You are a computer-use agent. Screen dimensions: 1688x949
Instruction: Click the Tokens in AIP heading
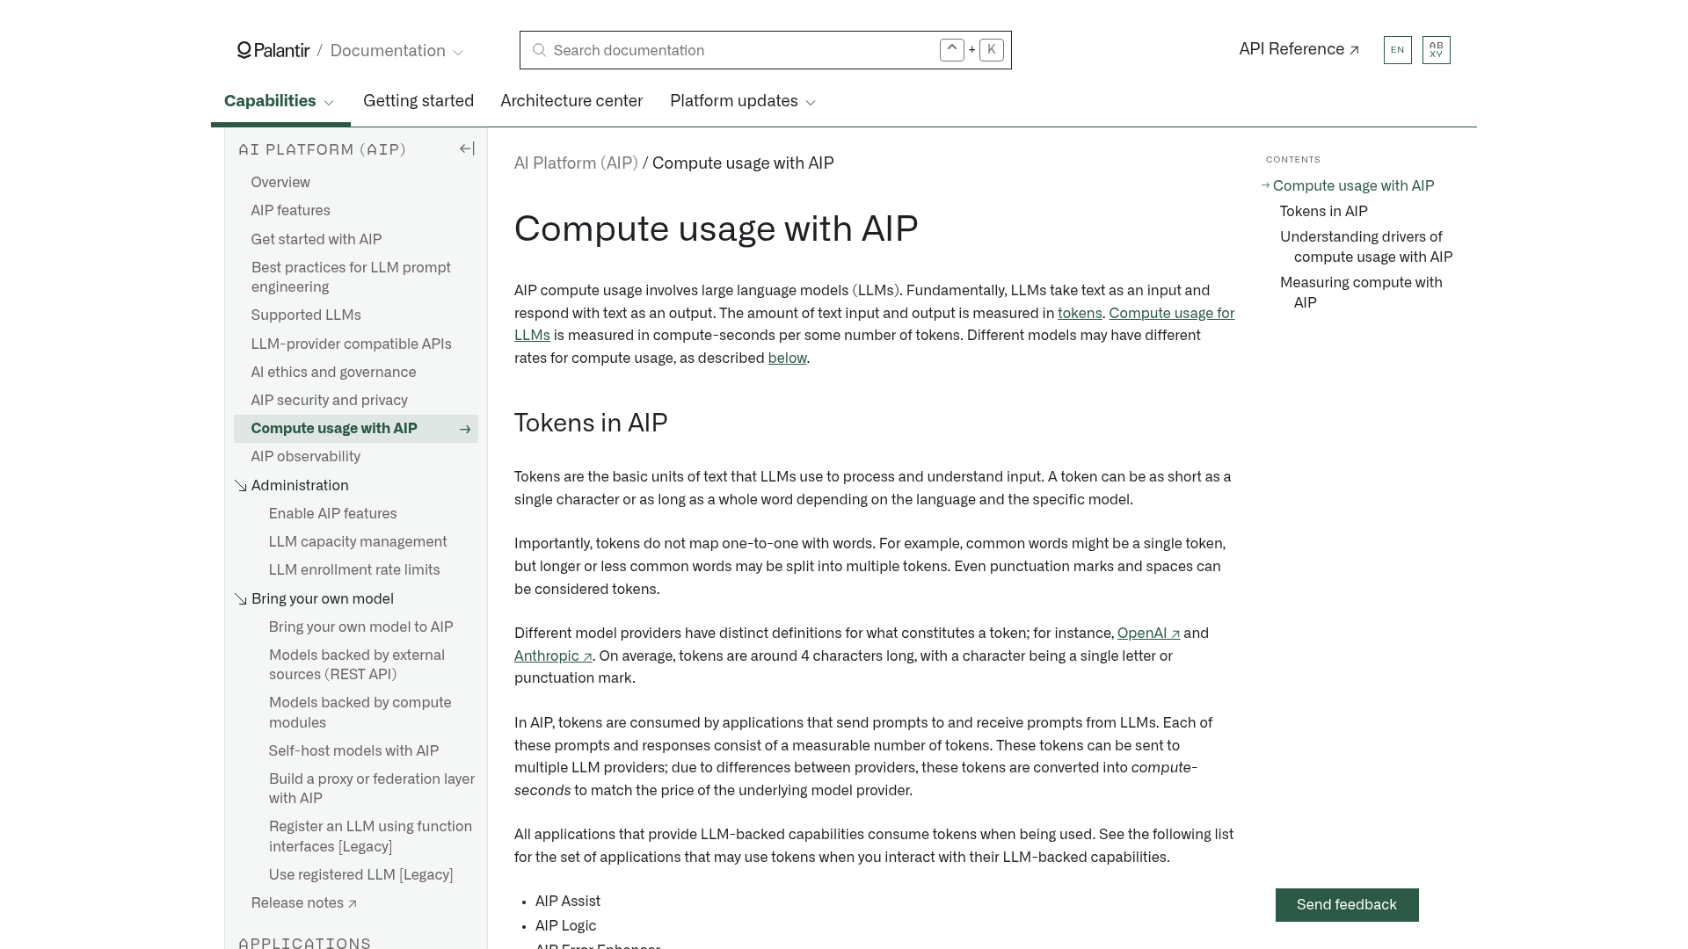pos(591,423)
